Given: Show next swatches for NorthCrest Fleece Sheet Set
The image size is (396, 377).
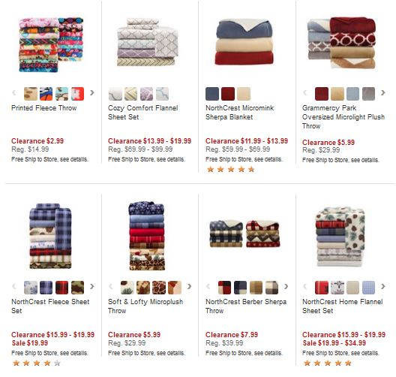Looking at the screenshot, I should [92, 286].
